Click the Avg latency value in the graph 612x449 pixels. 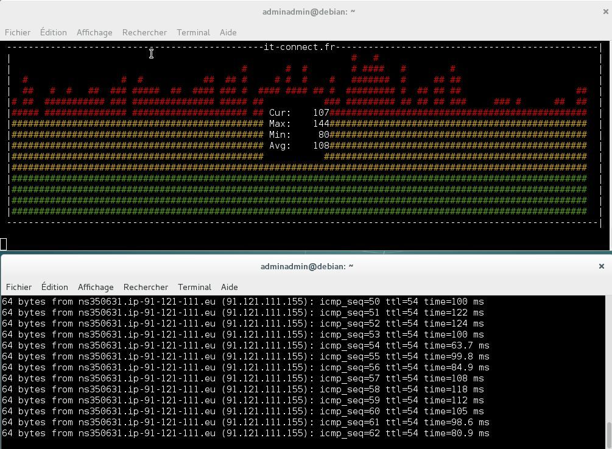320,146
